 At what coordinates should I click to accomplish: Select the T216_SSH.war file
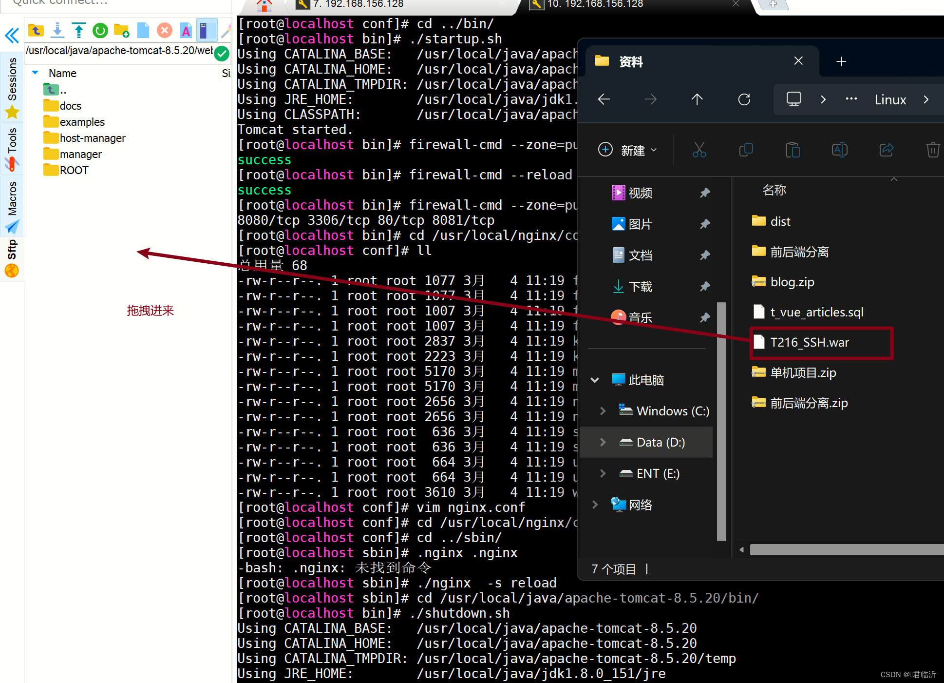(809, 342)
